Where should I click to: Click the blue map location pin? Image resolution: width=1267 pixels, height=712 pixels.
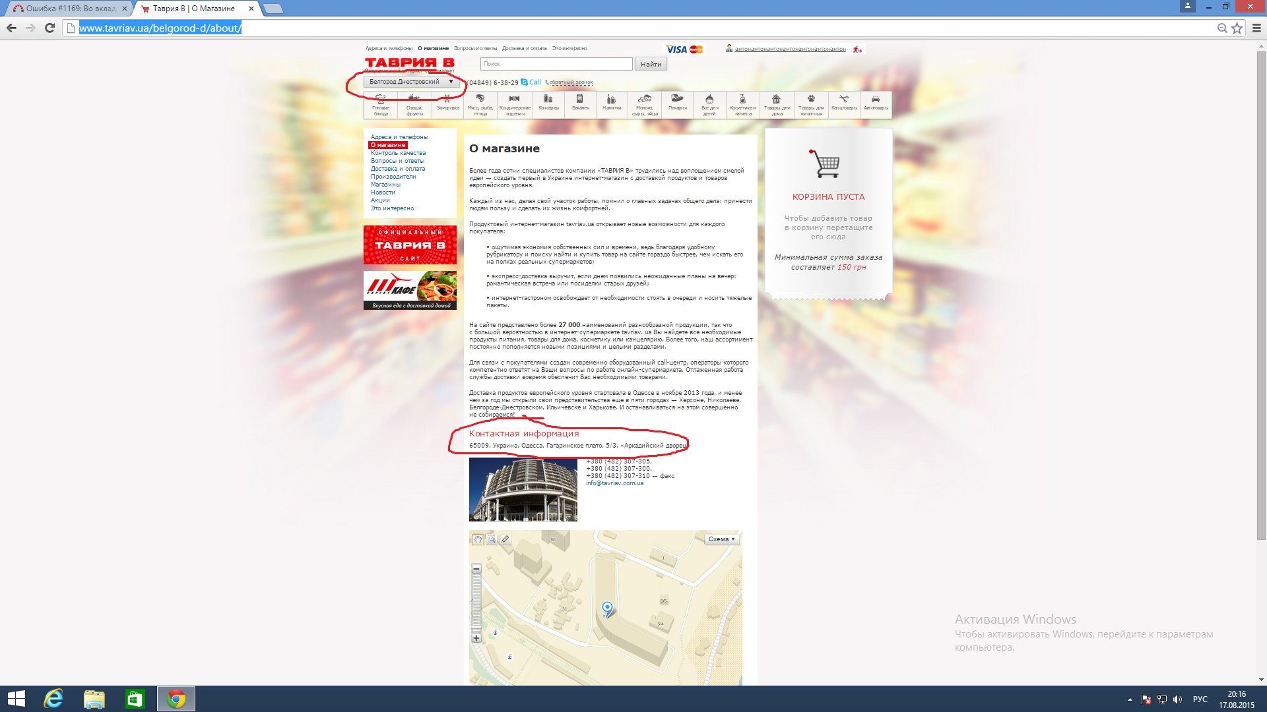607,608
